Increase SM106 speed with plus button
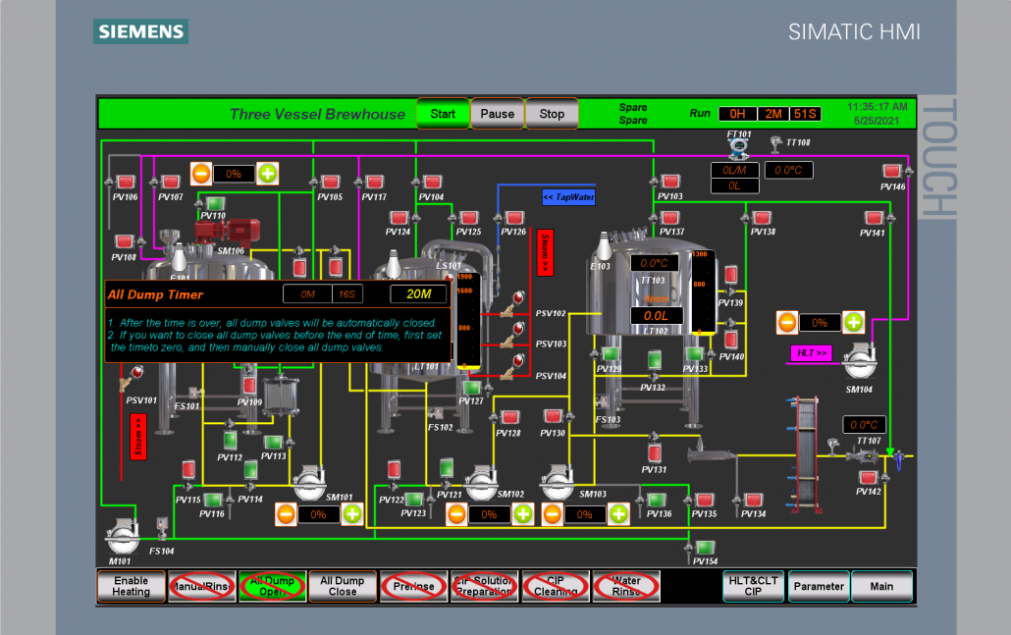 pyautogui.click(x=268, y=174)
